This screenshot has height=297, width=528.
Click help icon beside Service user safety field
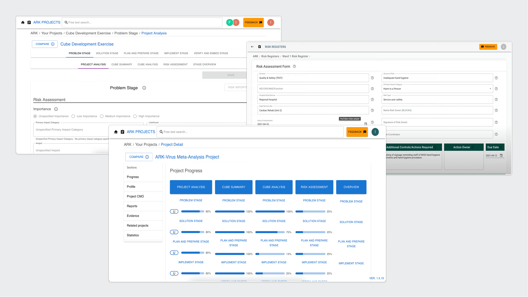496,100
